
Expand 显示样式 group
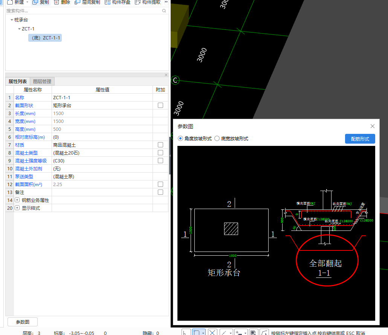(17, 208)
